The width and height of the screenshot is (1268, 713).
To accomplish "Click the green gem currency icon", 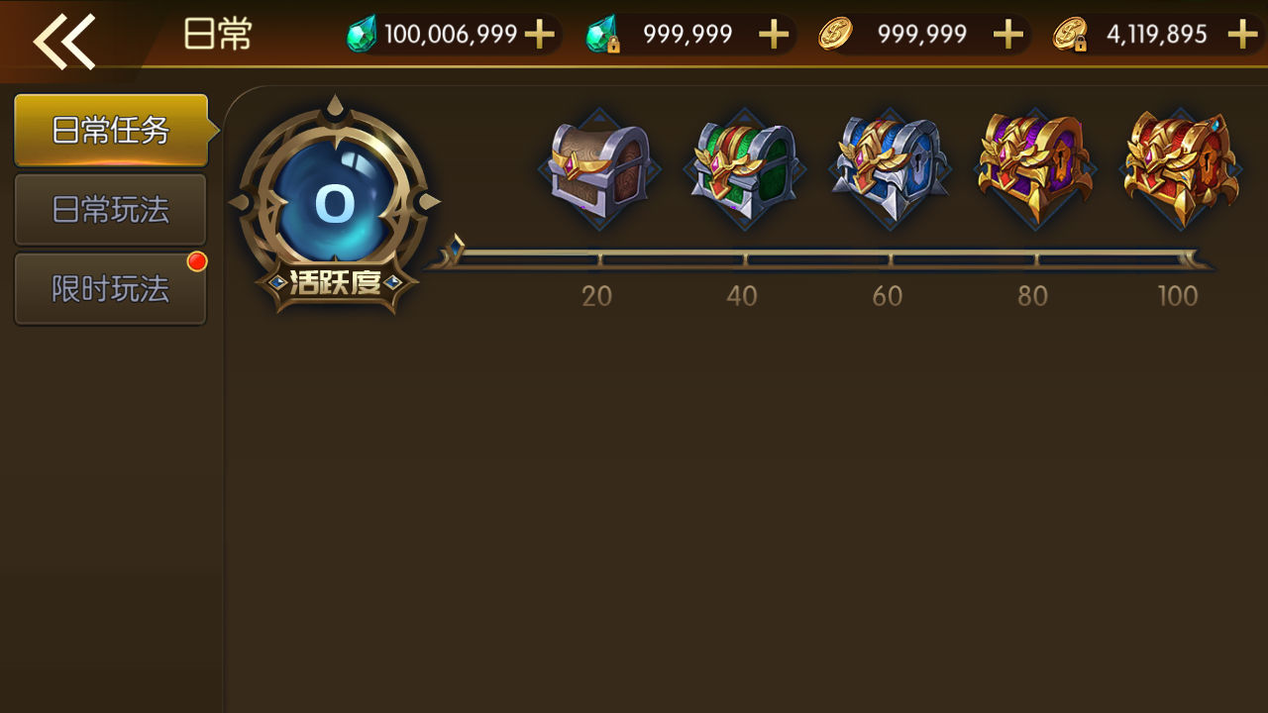I will click(362, 35).
